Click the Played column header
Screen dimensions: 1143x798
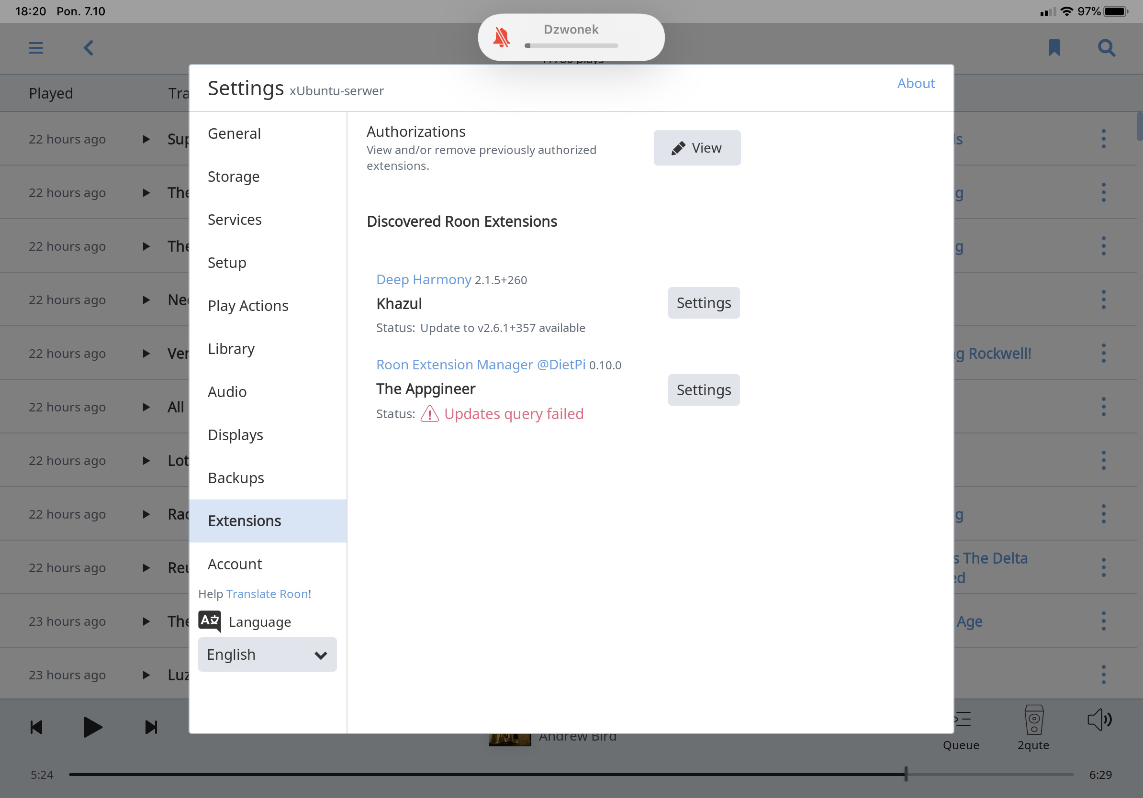point(51,93)
